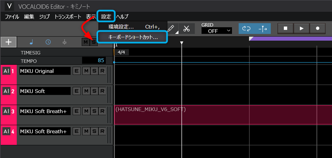Click the TEMPO label
The height and width of the screenshot is (158, 332).
pyautogui.click(x=29, y=61)
